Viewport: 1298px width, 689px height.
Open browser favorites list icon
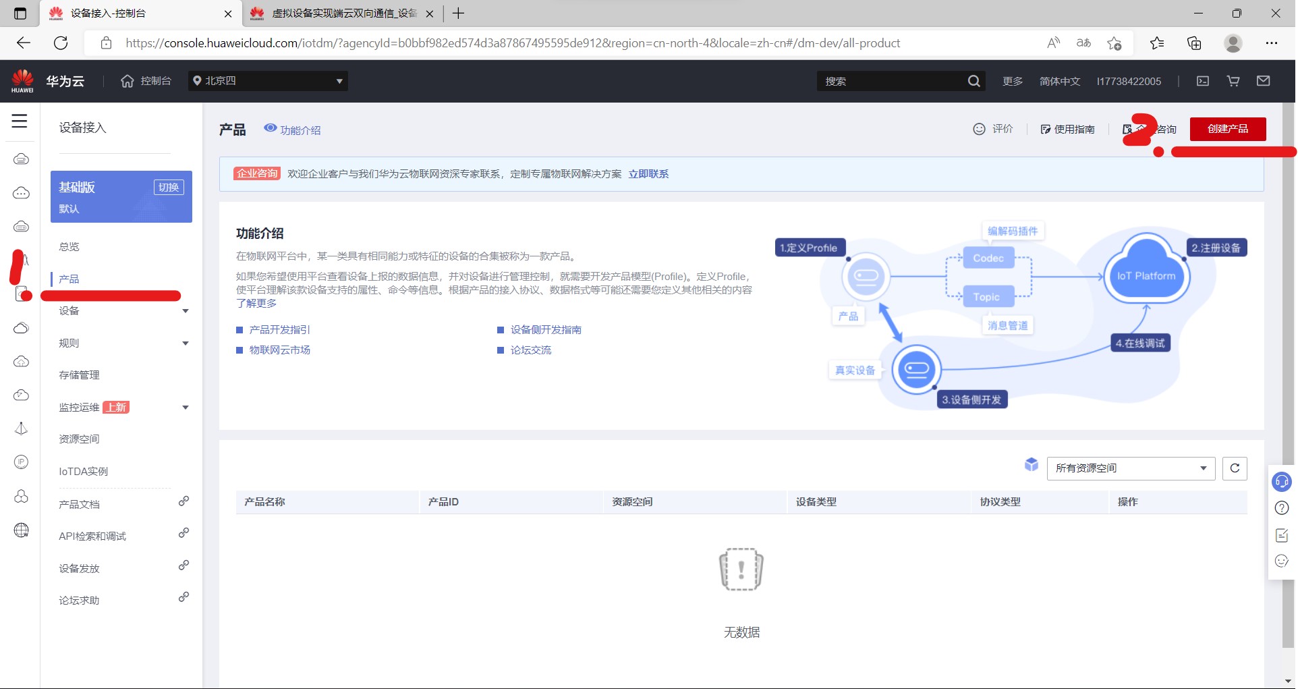pos(1157,43)
